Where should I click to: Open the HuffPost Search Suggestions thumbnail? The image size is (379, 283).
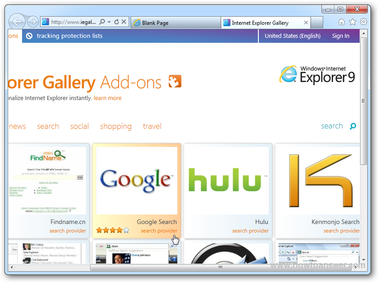click(136, 253)
